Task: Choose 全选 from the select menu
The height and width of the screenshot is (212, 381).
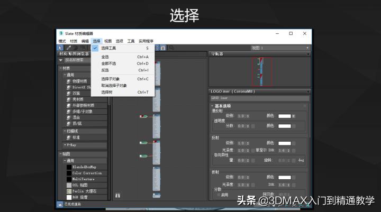Action: coord(123,57)
